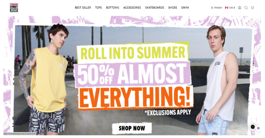Click the Canadian flag icon
The image size is (265, 138).
click(226, 8)
